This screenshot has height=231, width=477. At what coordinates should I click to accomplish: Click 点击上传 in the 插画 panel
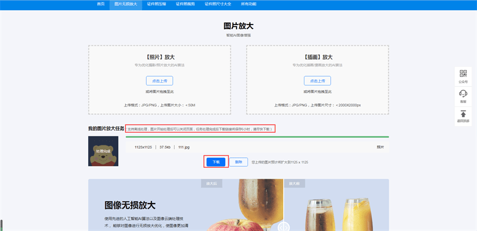pos(317,81)
